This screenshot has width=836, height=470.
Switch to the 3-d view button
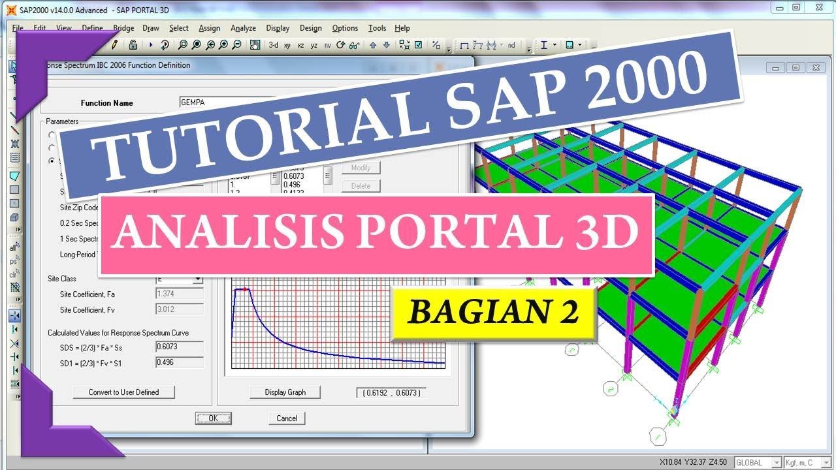click(x=274, y=45)
